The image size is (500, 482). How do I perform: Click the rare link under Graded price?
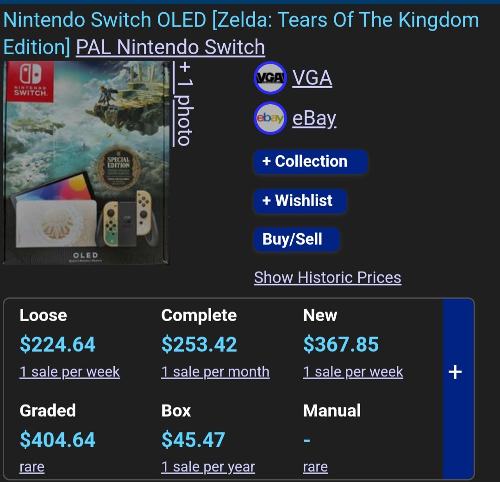coord(32,467)
